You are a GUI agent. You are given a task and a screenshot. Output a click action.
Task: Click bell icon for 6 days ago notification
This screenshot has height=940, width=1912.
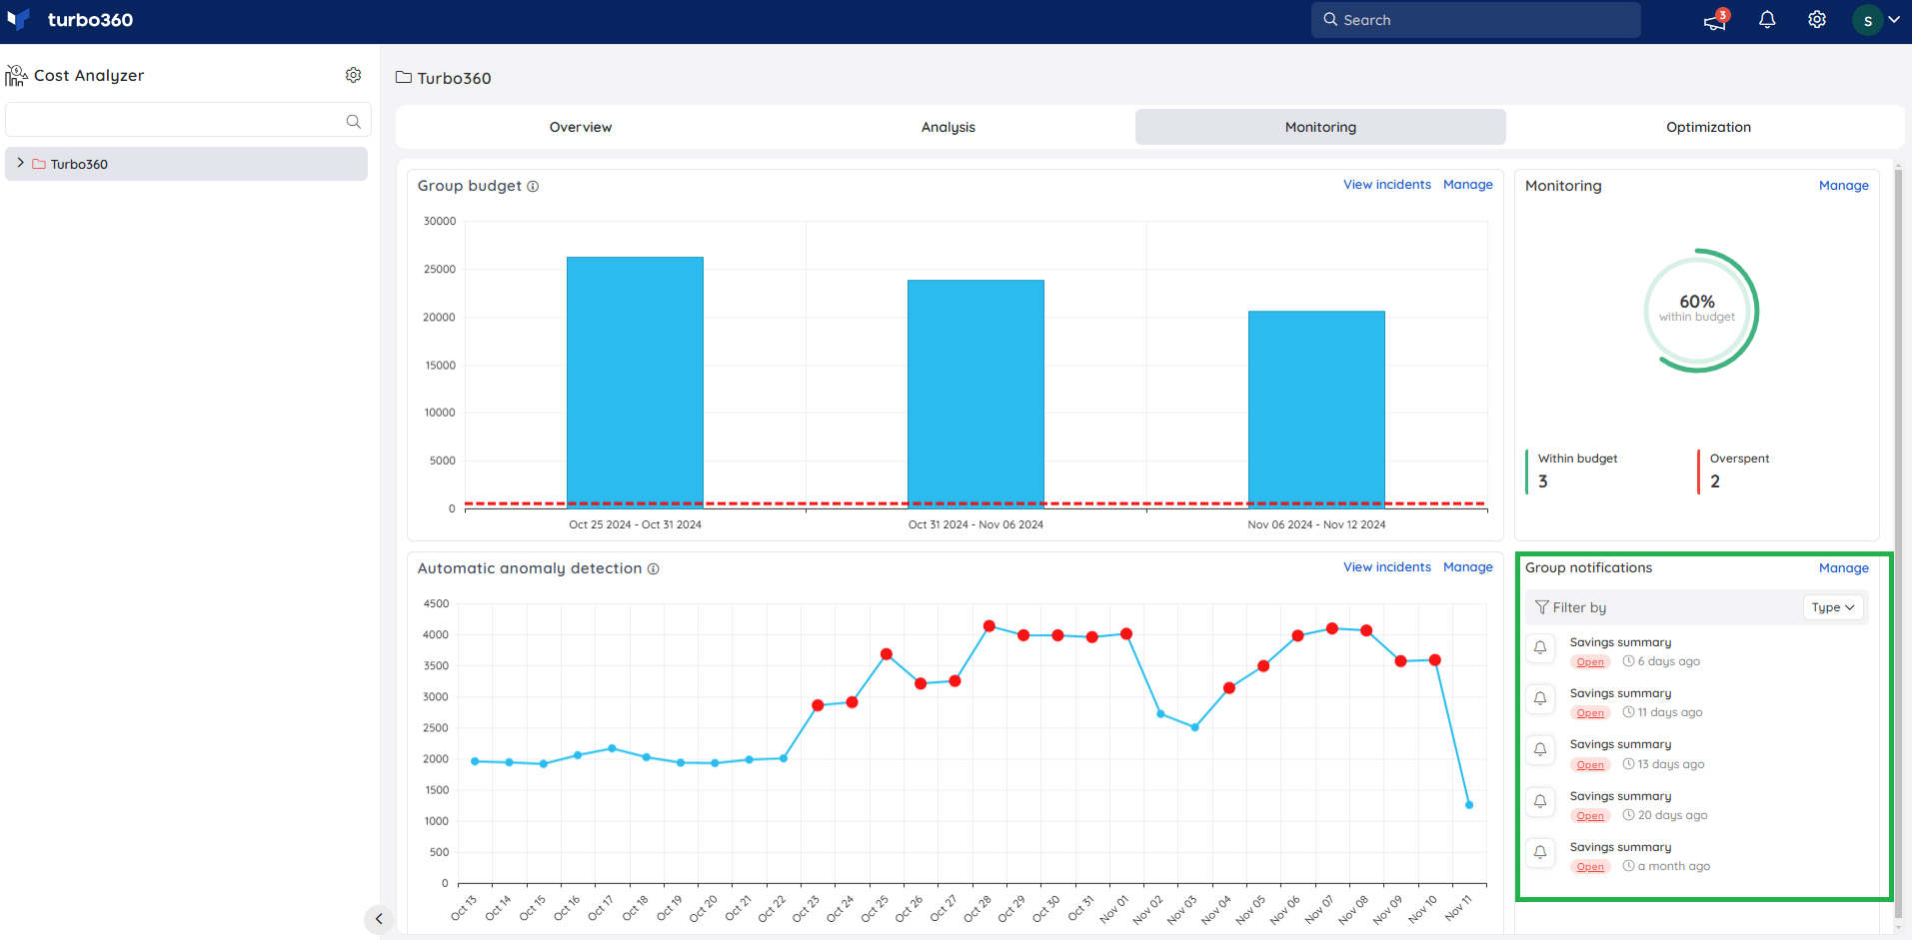click(1540, 647)
